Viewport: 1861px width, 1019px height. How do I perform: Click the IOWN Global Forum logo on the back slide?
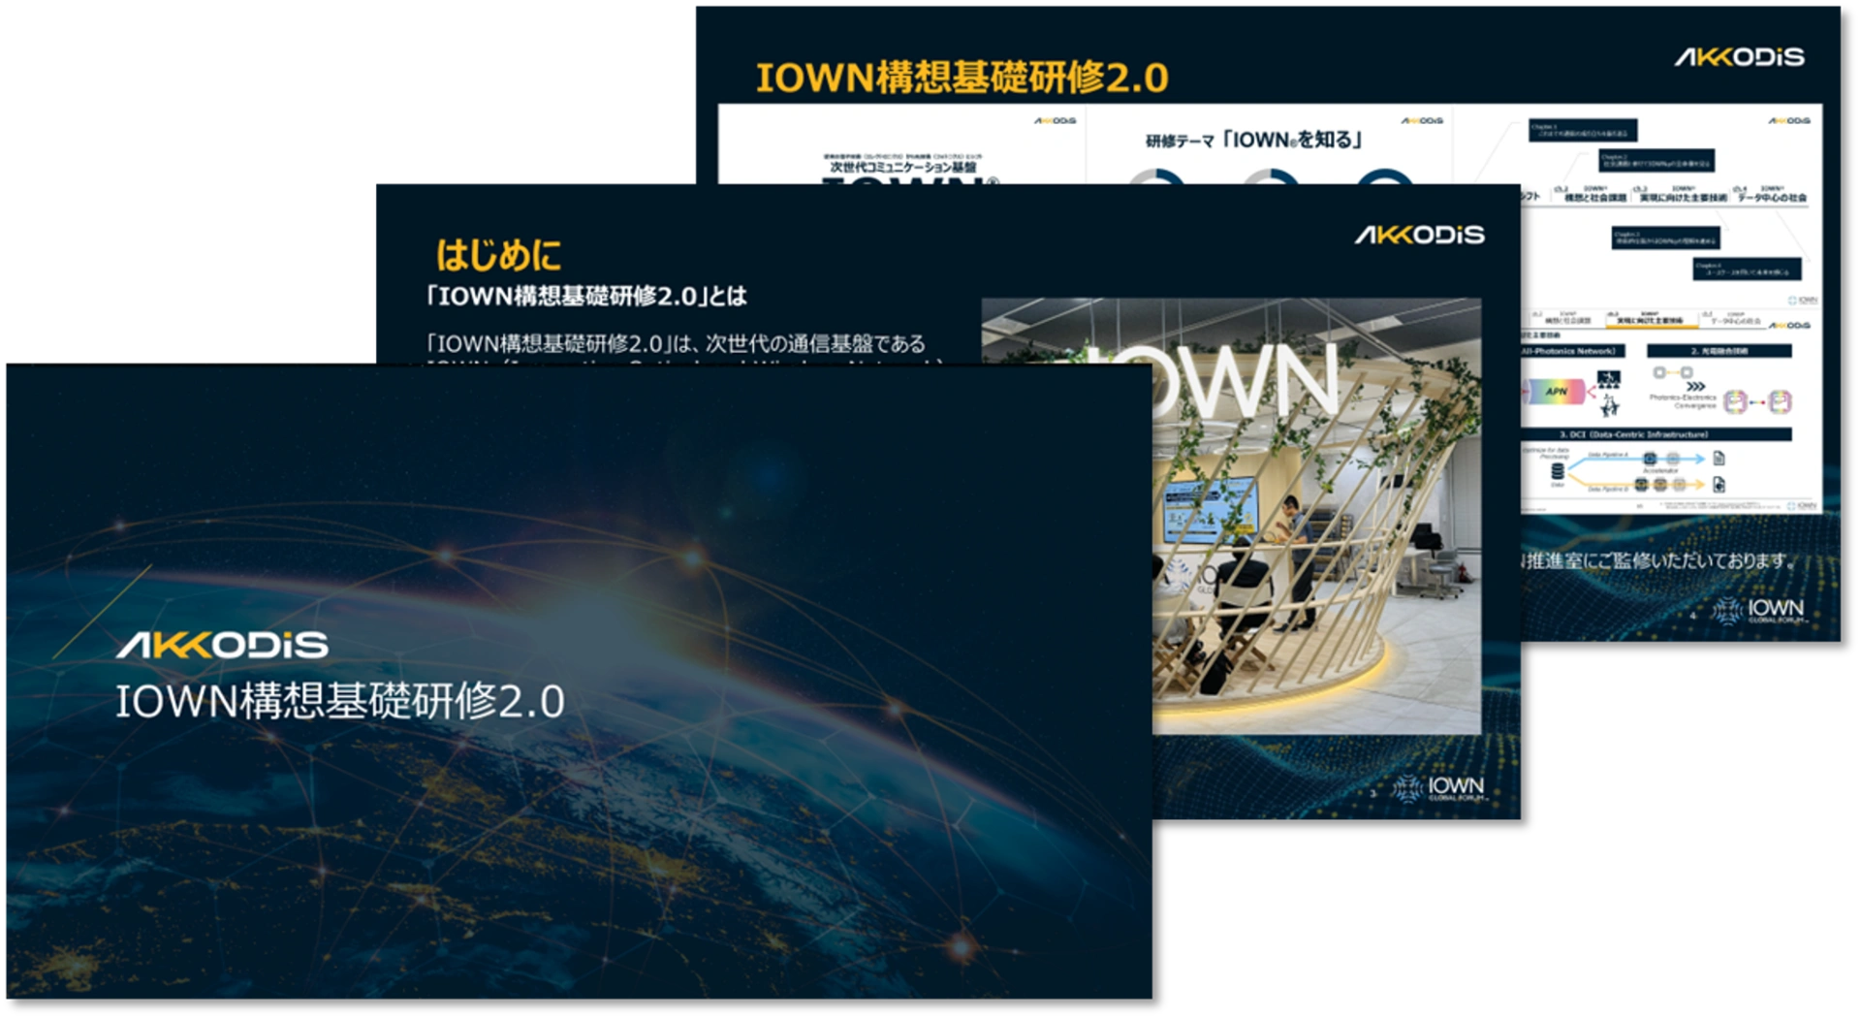[1758, 611]
